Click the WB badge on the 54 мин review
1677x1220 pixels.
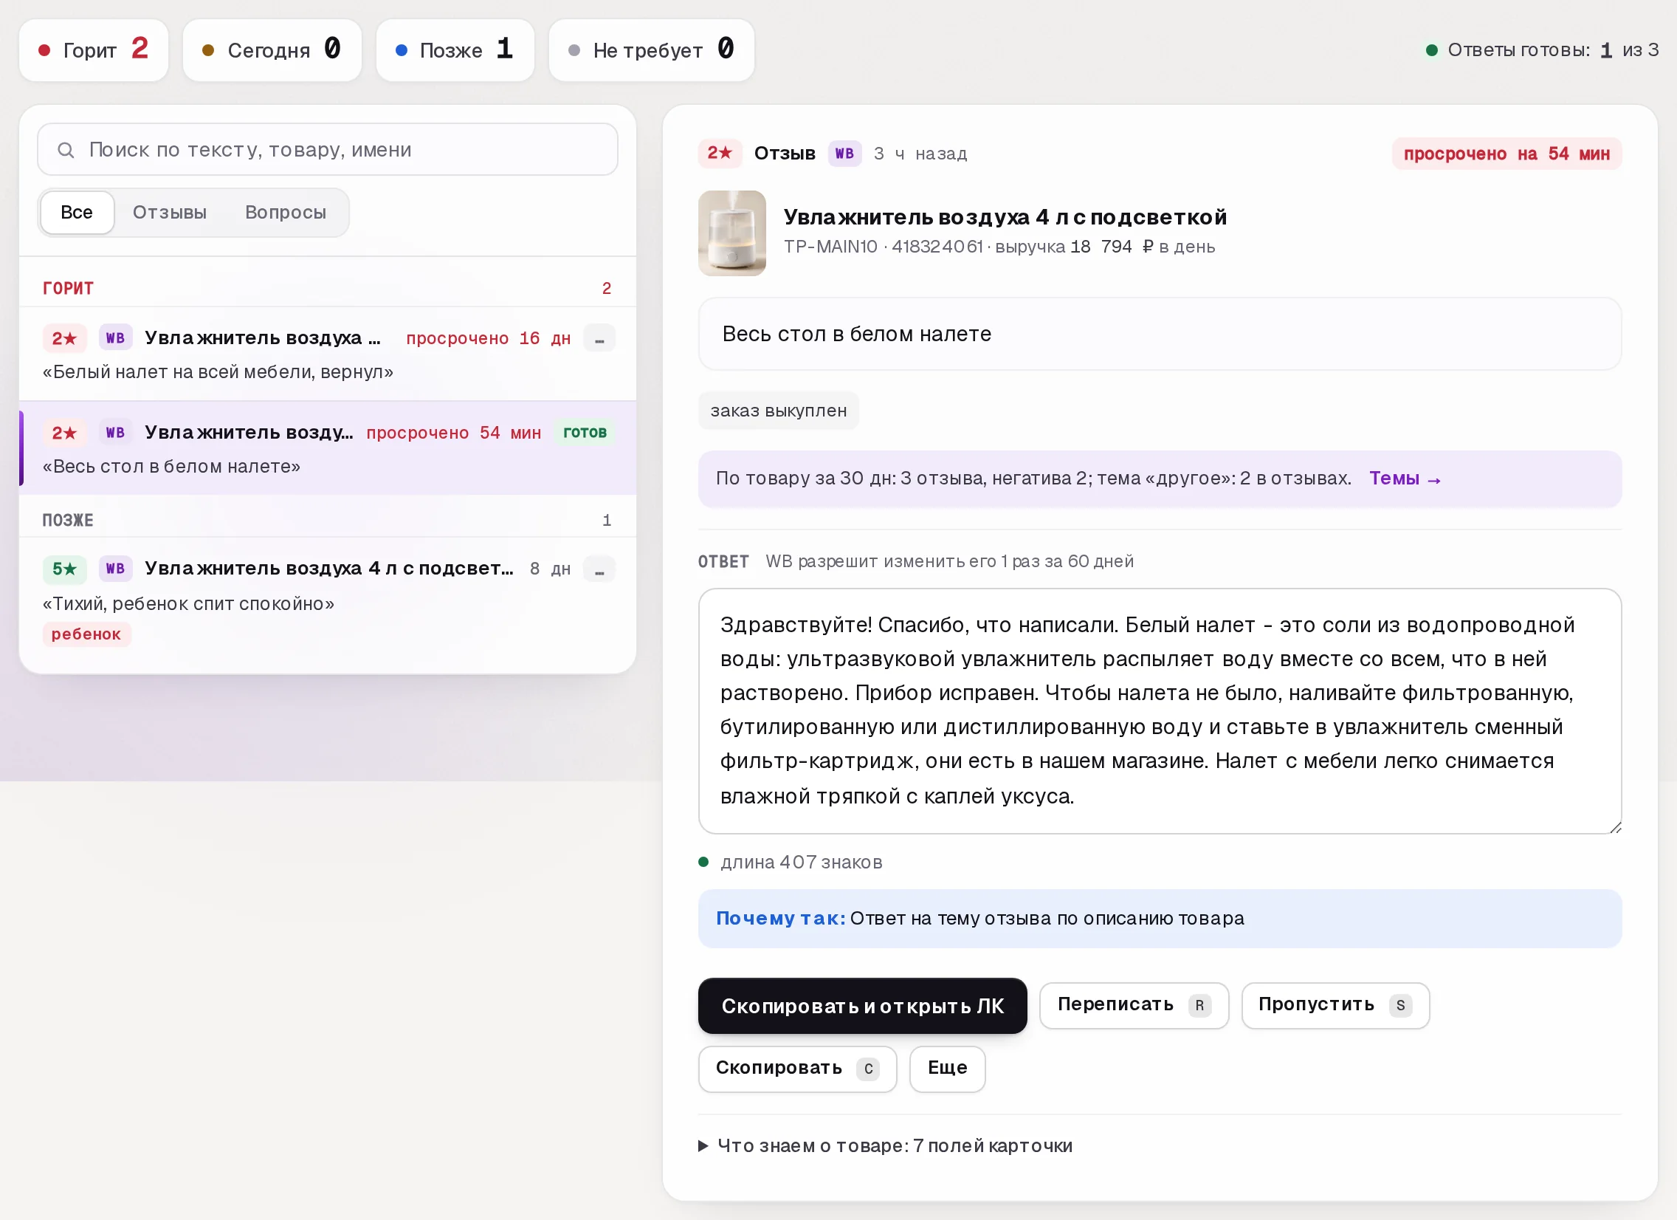click(115, 433)
